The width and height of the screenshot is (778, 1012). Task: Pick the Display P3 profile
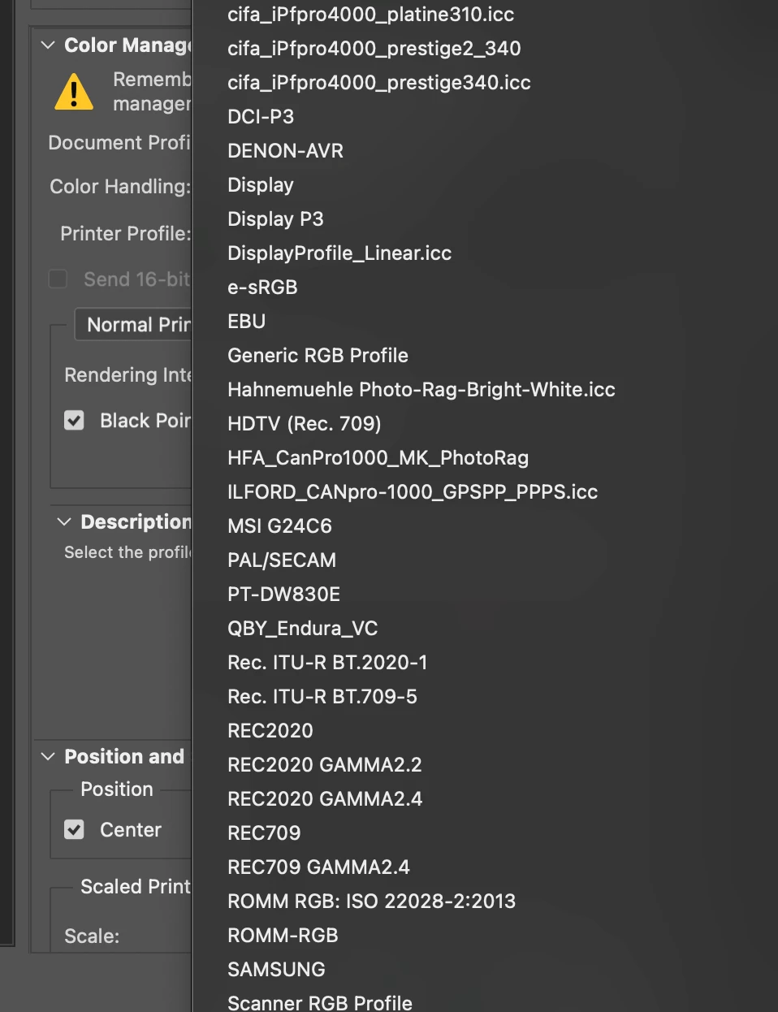tap(275, 219)
